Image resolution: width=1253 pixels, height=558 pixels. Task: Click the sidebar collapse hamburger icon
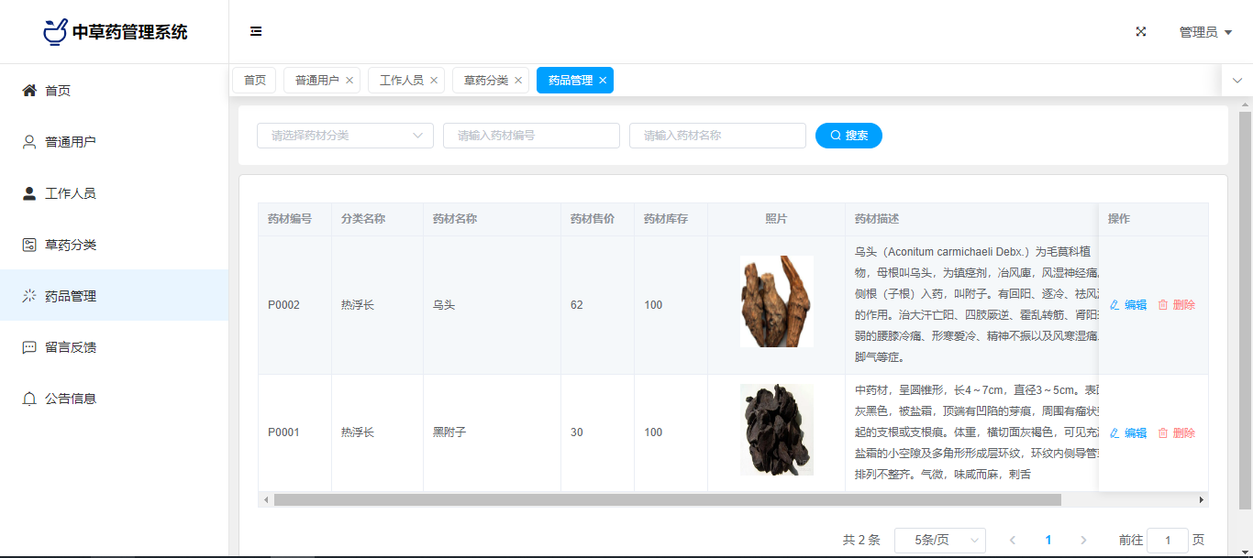[x=256, y=32]
